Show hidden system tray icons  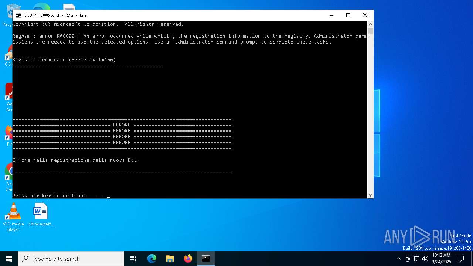[x=398, y=259]
